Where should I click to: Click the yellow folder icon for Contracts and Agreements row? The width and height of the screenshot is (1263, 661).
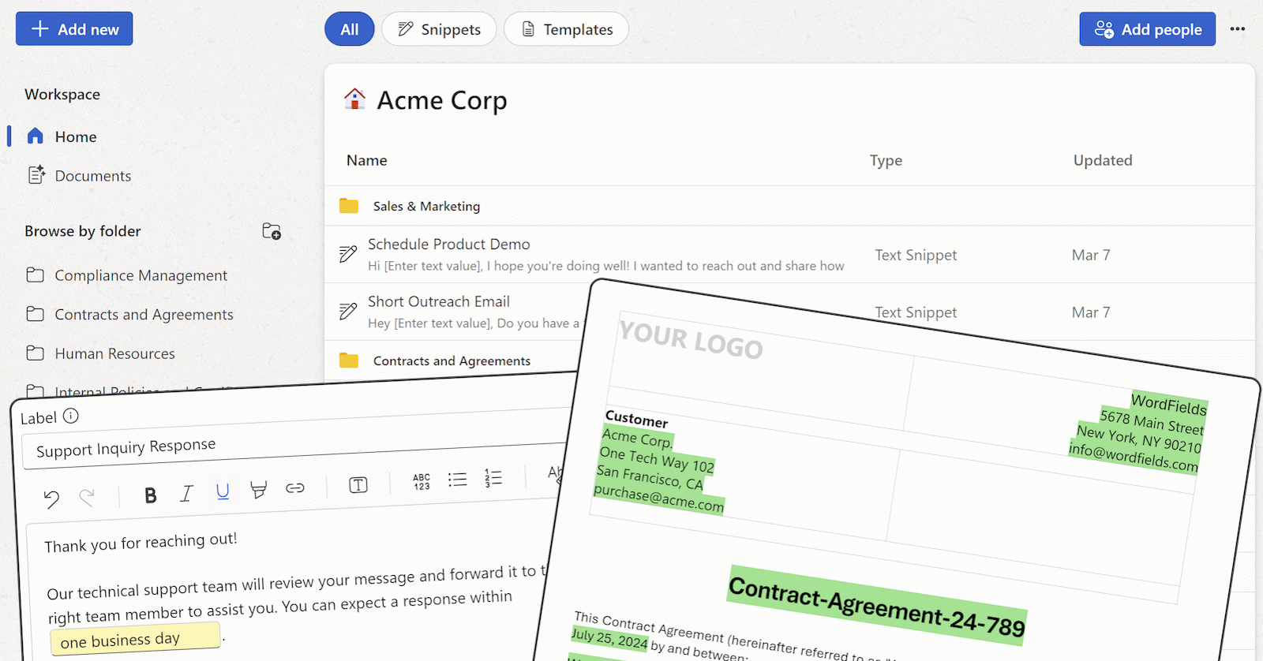point(349,360)
